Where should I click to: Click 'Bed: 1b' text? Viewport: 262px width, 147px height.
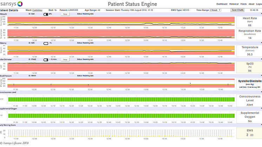(x=52, y=10)
